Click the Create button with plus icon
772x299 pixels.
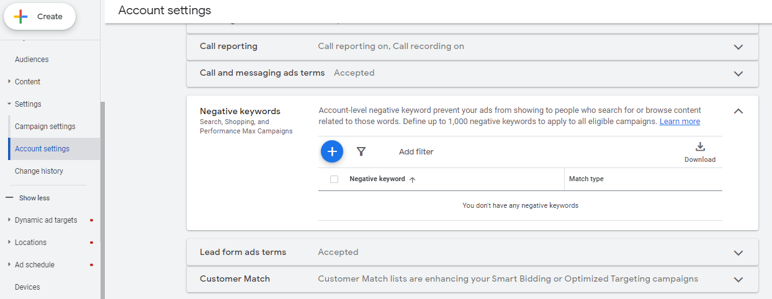pyautogui.click(x=40, y=17)
